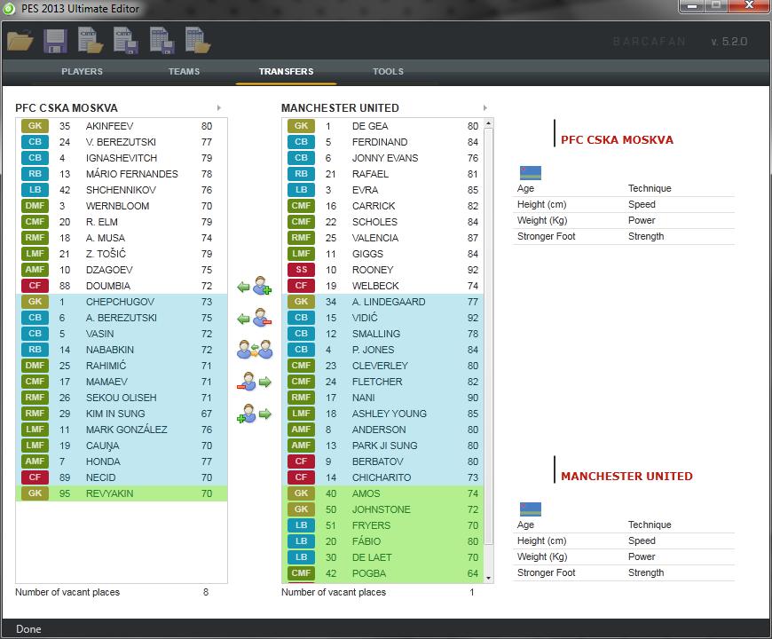Click the LB badge beside FÁBIO
Viewport: 772px width, 639px height.
[x=301, y=541]
